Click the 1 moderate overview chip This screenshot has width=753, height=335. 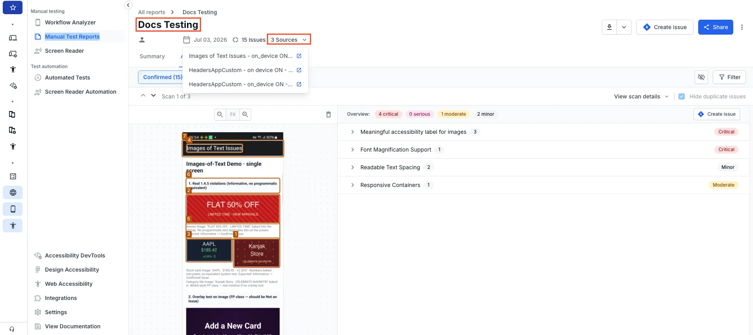point(454,114)
